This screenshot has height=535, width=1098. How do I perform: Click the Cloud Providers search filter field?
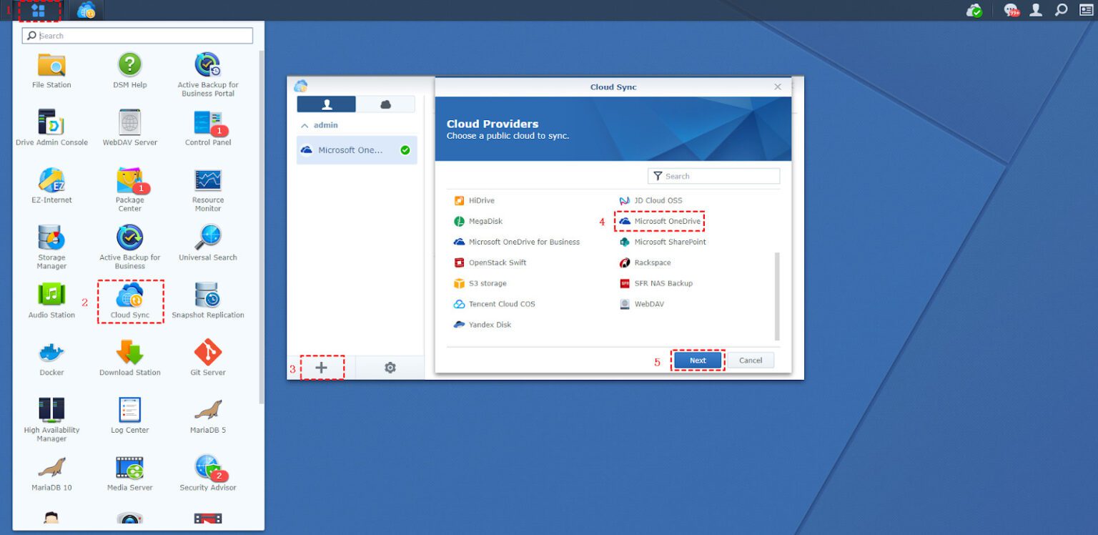point(713,176)
